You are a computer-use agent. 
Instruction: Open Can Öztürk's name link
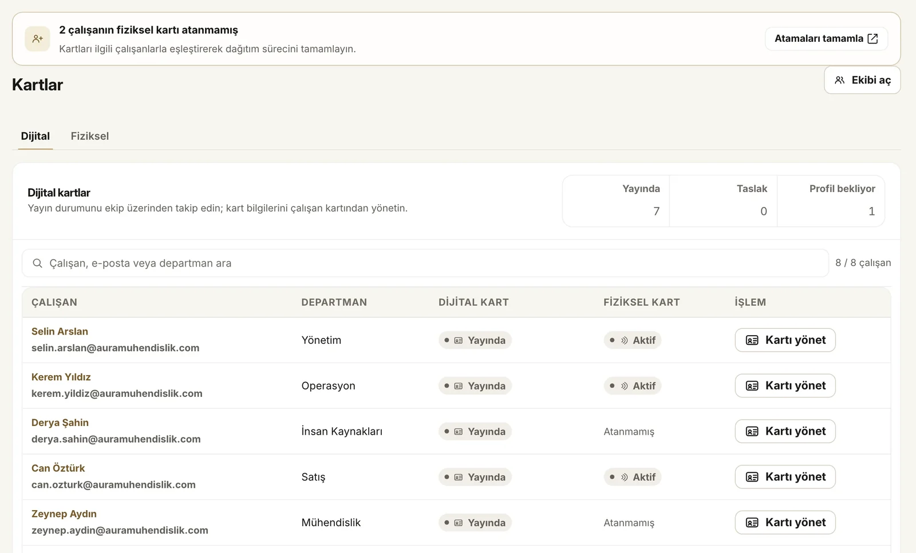tap(58, 468)
